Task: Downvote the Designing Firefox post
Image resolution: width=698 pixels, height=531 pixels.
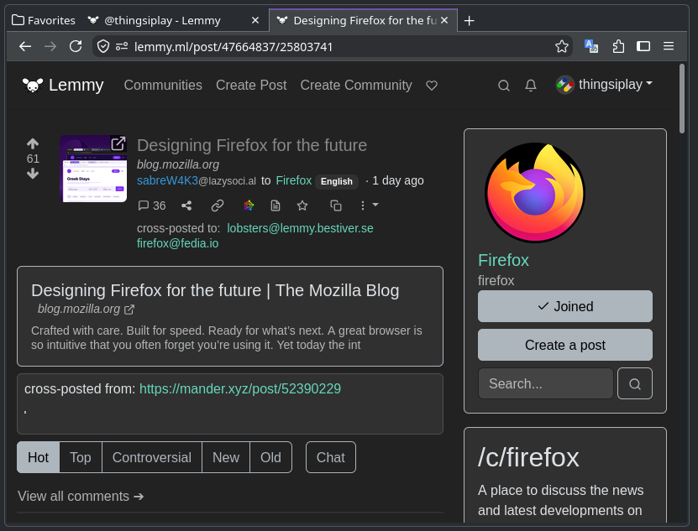Action: tap(33, 174)
